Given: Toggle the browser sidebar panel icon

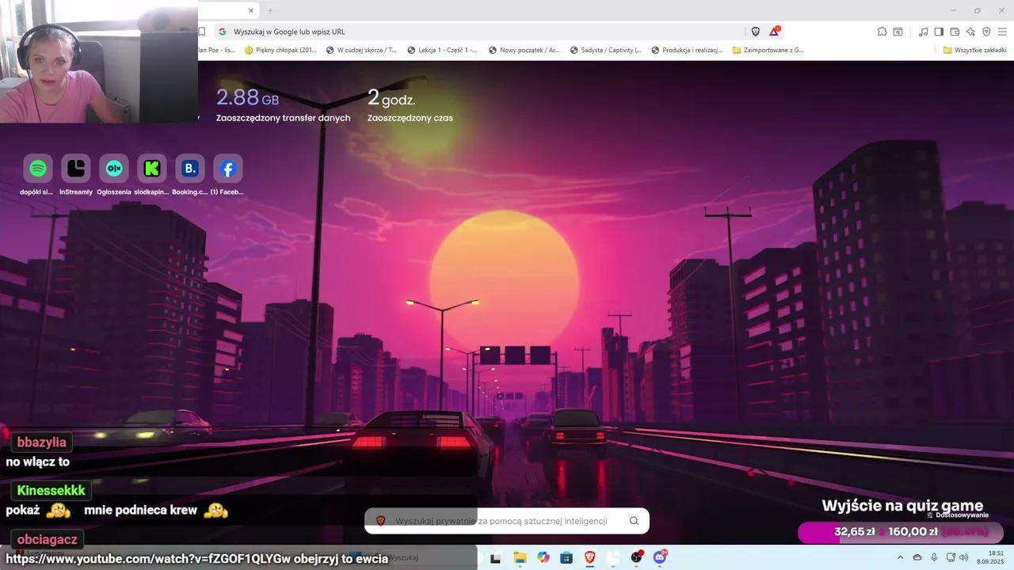Looking at the screenshot, I should (x=939, y=32).
